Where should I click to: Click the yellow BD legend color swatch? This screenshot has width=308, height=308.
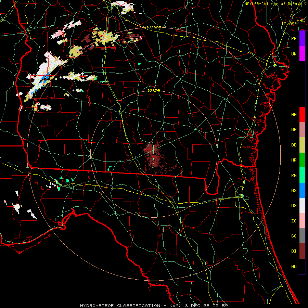pyautogui.click(x=302, y=145)
